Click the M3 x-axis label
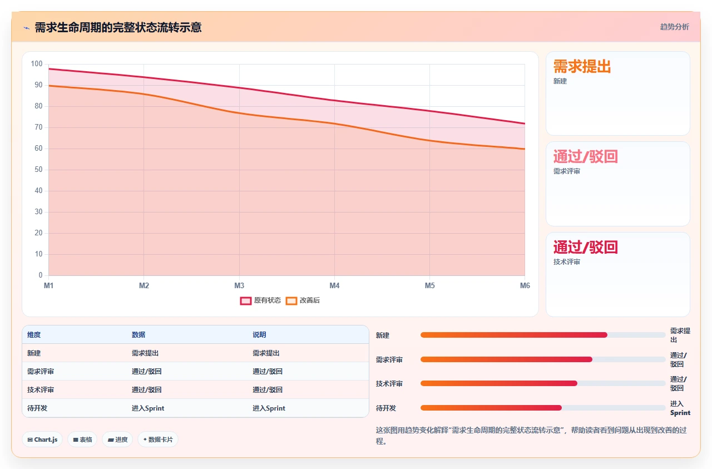 239,286
